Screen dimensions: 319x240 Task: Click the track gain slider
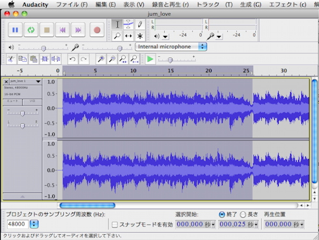[x=23, y=113]
